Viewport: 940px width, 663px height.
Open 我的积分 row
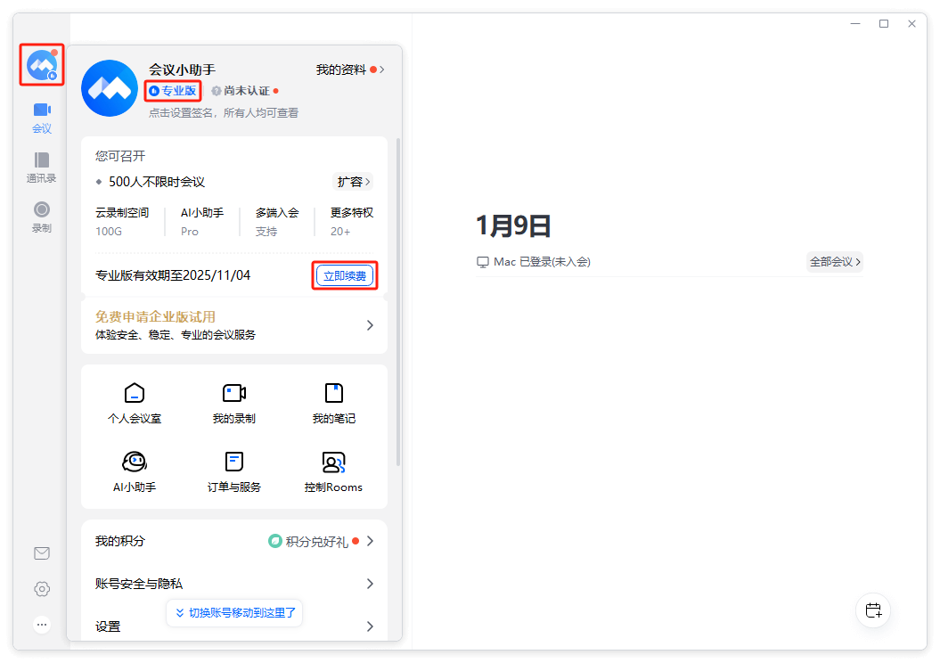tap(234, 541)
